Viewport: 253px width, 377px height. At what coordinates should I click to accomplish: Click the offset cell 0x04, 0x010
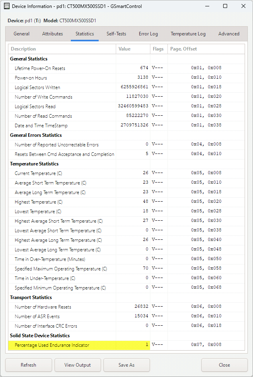[x=206, y=154]
